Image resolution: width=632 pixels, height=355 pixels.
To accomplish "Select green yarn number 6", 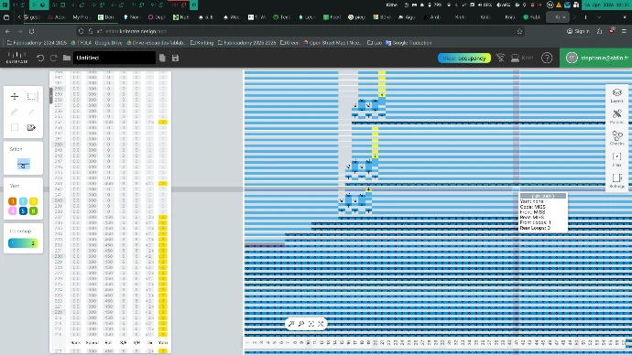I will (x=34, y=210).
